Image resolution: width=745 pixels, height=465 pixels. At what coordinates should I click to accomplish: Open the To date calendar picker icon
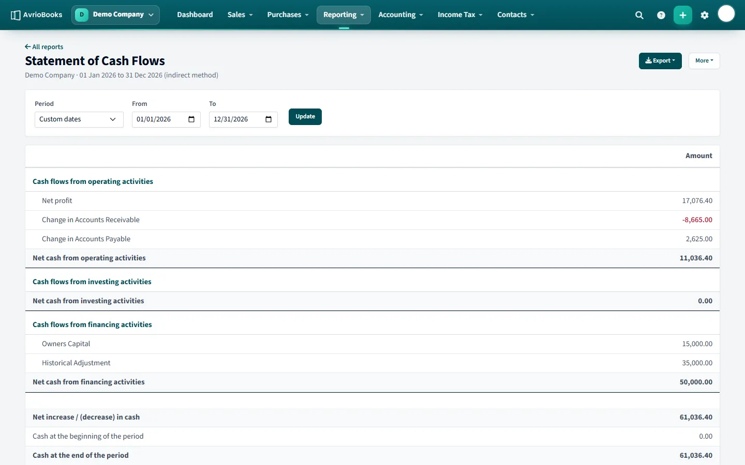click(x=269, y=119)
